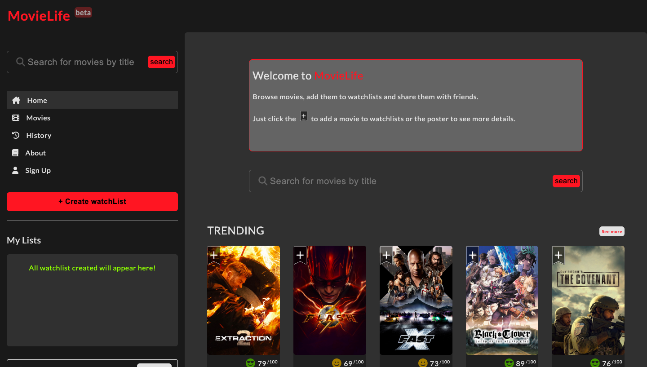Click the red MovieLife text in welcome box
647x367 pixels.
[339, 76]
